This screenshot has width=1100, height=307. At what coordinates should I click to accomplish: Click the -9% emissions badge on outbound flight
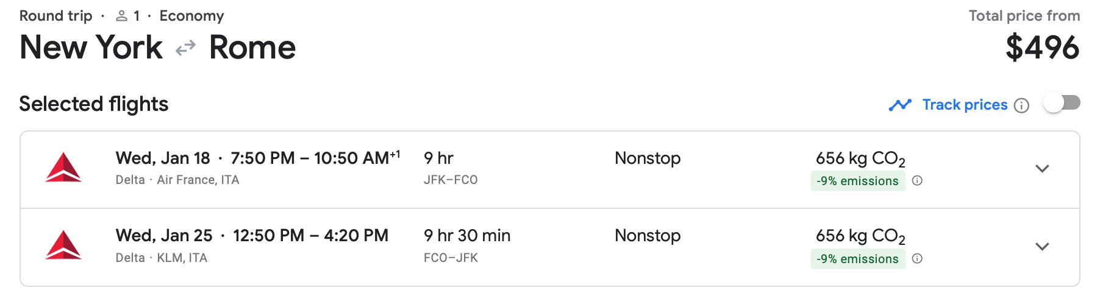click(857, 181)
